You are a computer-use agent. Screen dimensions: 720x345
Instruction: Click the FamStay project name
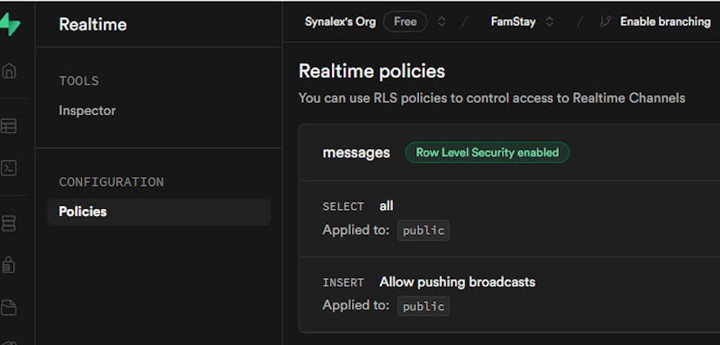[513, 22]
